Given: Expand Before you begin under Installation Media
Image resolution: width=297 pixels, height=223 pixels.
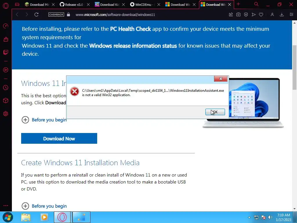Looking at the screenshot, I should point(44,206).
